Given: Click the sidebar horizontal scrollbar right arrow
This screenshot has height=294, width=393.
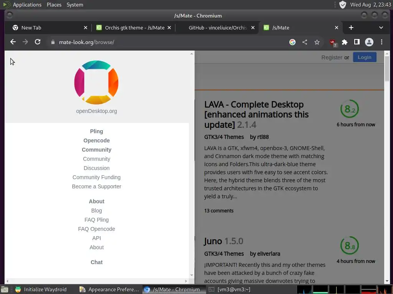Looking at the screenshot, I should (x=186, y=281).
